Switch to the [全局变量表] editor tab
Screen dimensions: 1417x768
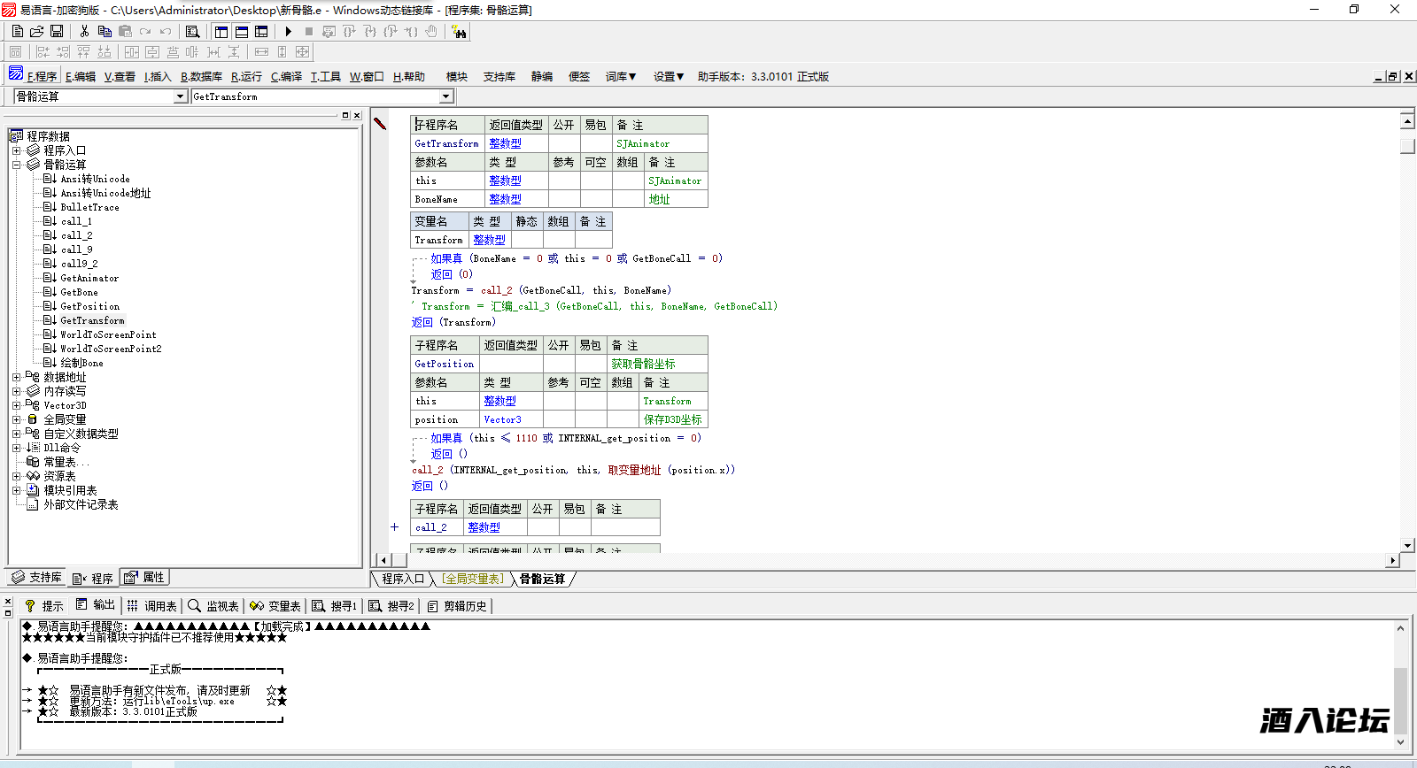coord(473,579)
